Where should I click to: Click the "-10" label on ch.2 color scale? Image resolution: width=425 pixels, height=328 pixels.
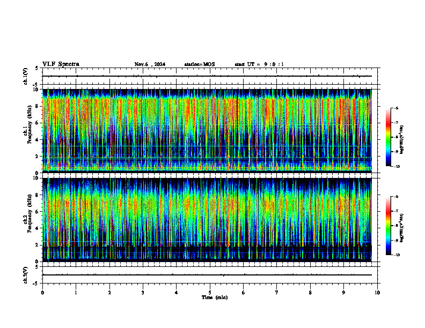tap(397, 255)
